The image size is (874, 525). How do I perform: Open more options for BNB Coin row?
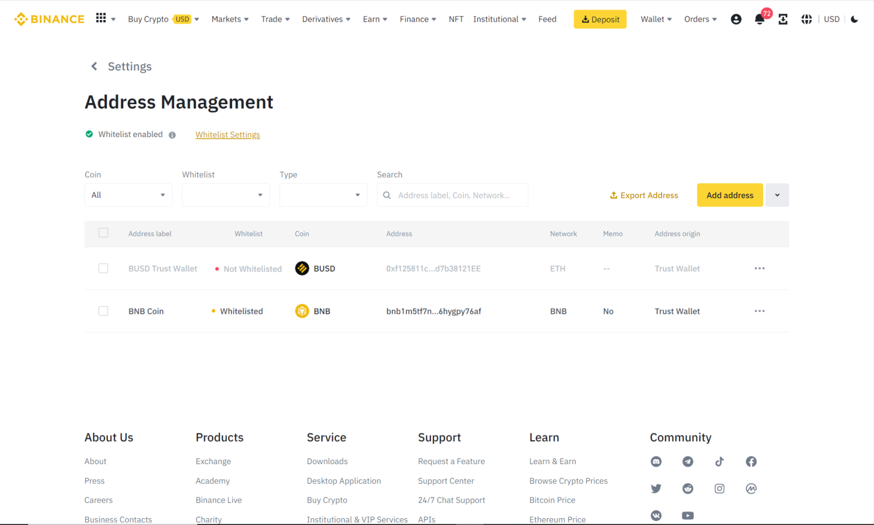(x=759, y=311)
